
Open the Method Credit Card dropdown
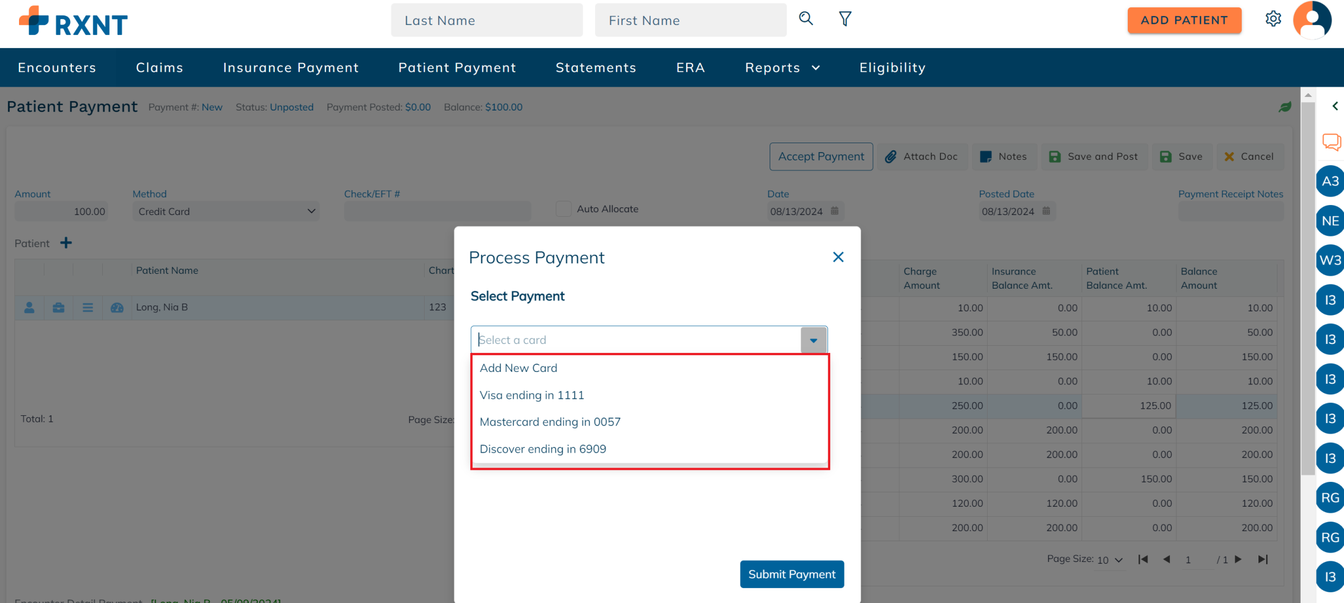226,211
